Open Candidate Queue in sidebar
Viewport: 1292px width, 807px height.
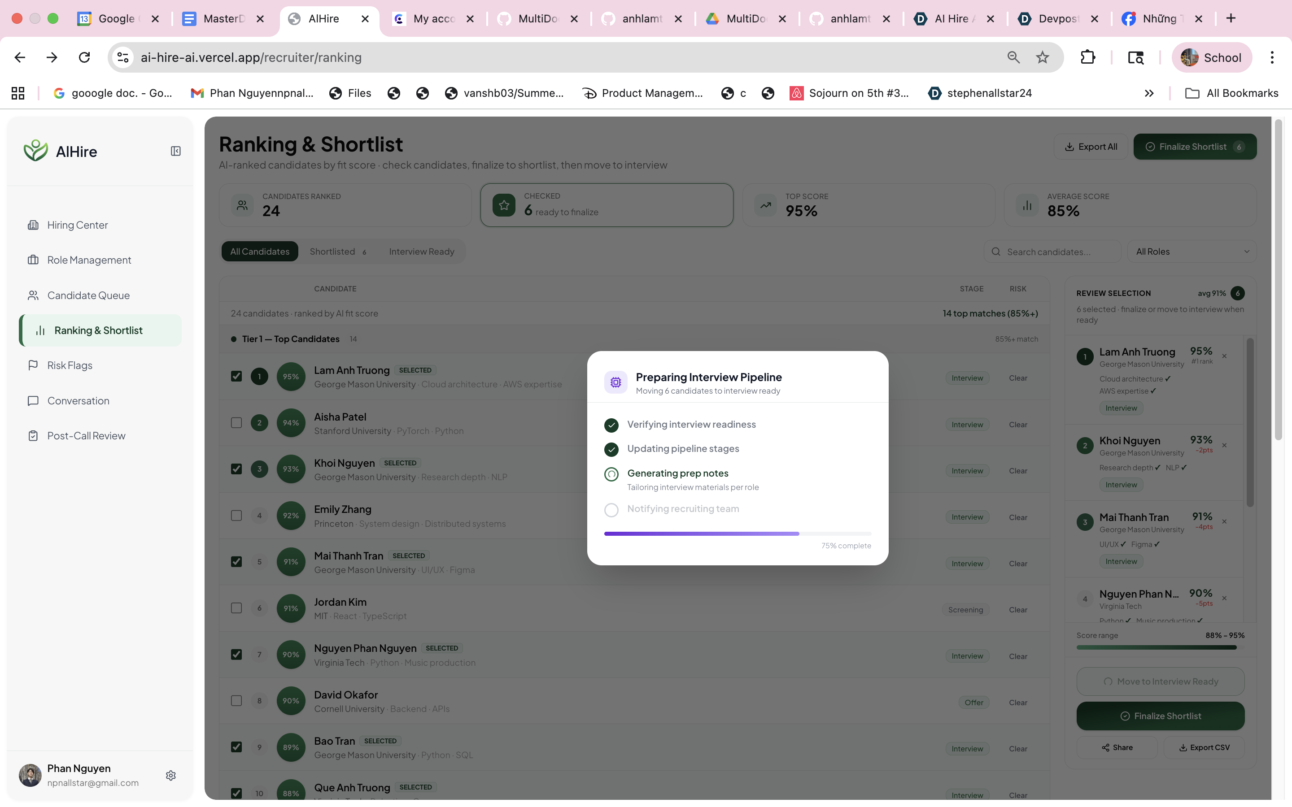click(x=89, y=295)
